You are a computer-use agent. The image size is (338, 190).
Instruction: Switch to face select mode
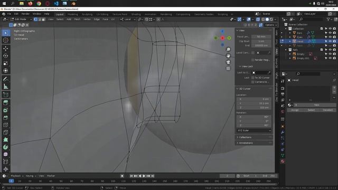pyautogui.click(x=43, y=20)
